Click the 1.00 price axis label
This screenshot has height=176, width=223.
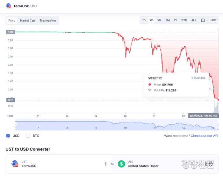11,32
